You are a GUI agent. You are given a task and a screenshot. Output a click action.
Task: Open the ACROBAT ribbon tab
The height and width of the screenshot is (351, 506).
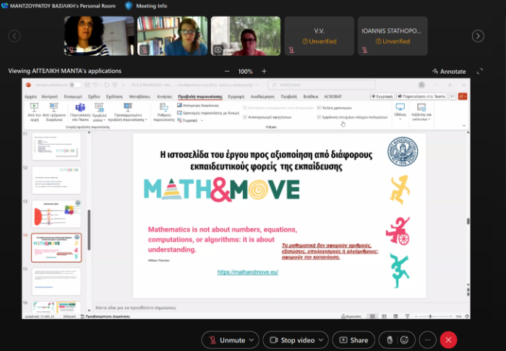333,97
